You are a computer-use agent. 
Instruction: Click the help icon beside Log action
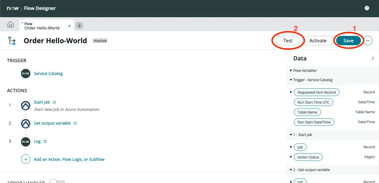45,142
